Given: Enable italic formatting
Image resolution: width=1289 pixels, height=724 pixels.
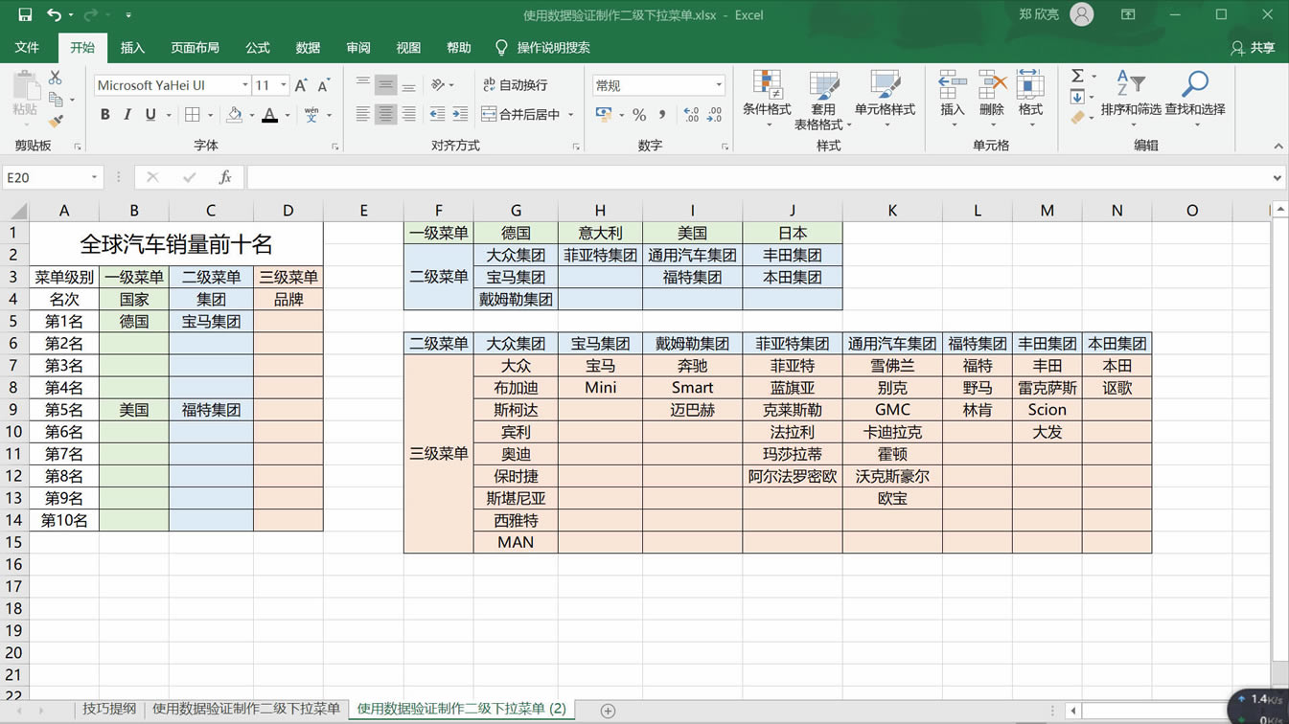Looking at the screenshot, I should 127,114.
